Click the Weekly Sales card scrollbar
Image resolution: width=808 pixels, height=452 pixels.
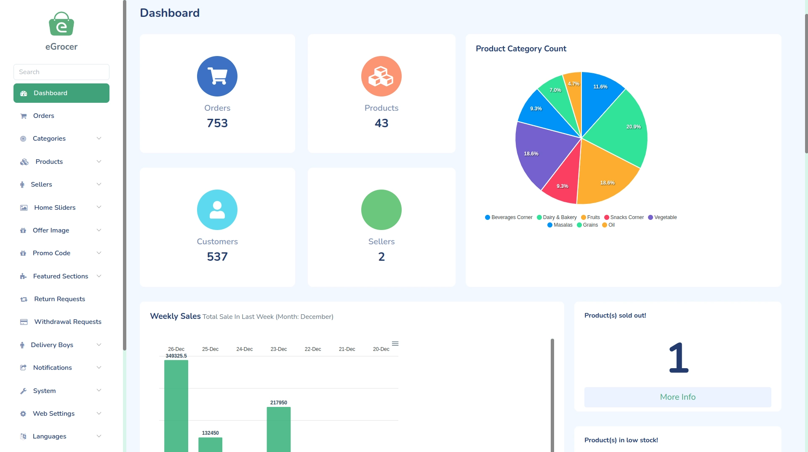click(x=552, y=395)
